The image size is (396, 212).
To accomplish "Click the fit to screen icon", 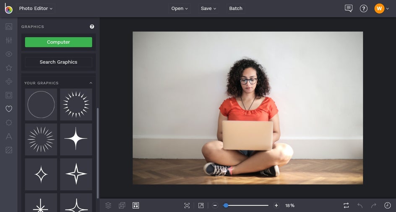I will [187, 205].
